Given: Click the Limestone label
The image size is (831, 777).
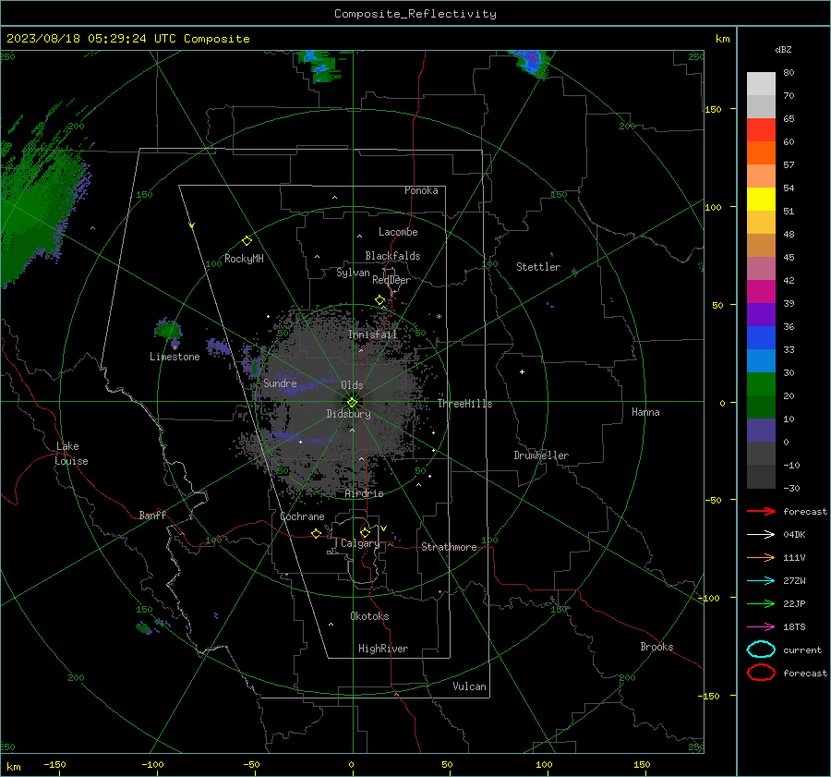Looking at the screenshot, I should (175, 357).
